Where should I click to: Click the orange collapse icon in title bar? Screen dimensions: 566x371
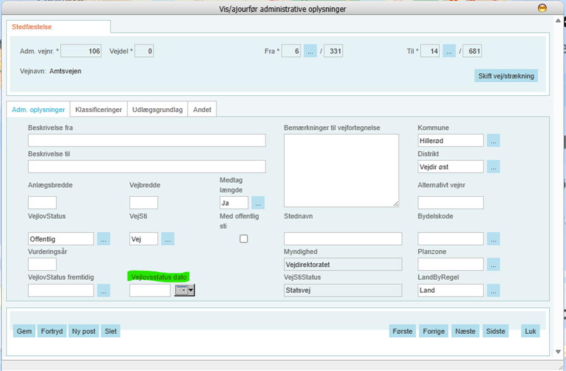tap(542, 8)
